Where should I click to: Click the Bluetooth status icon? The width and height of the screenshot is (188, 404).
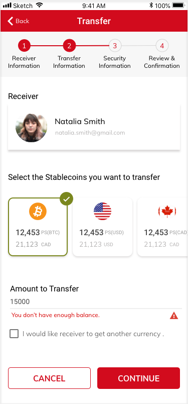(x=151, y=5)
